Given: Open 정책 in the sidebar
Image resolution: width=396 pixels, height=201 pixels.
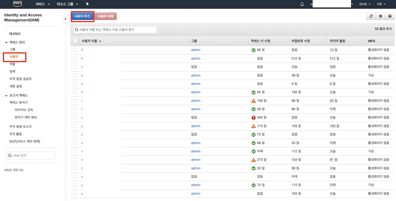Looking at the screenshot, I should point(12,71).
